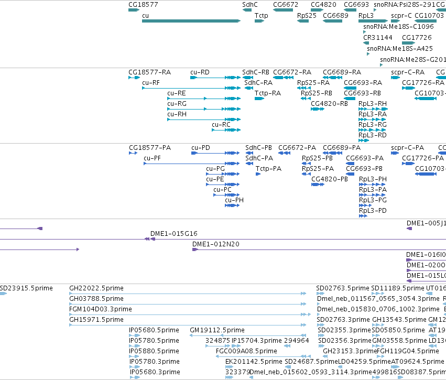Click the CG4820 gene label

click(323, 5)
